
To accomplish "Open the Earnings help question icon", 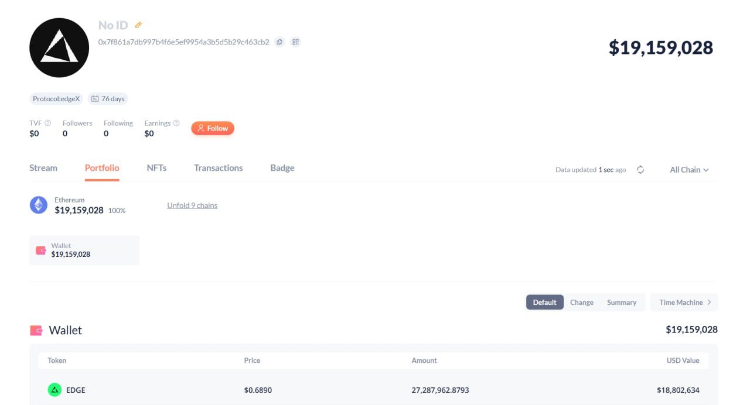I will tap(176, 123).
